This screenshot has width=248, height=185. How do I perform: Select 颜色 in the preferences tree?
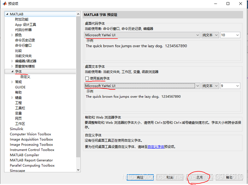pyautogui.click(x=18, y=35)
